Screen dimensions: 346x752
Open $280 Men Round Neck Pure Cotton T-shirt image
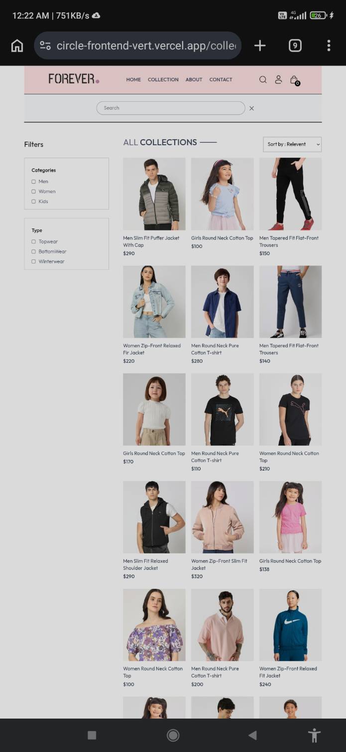coord(223,302)
